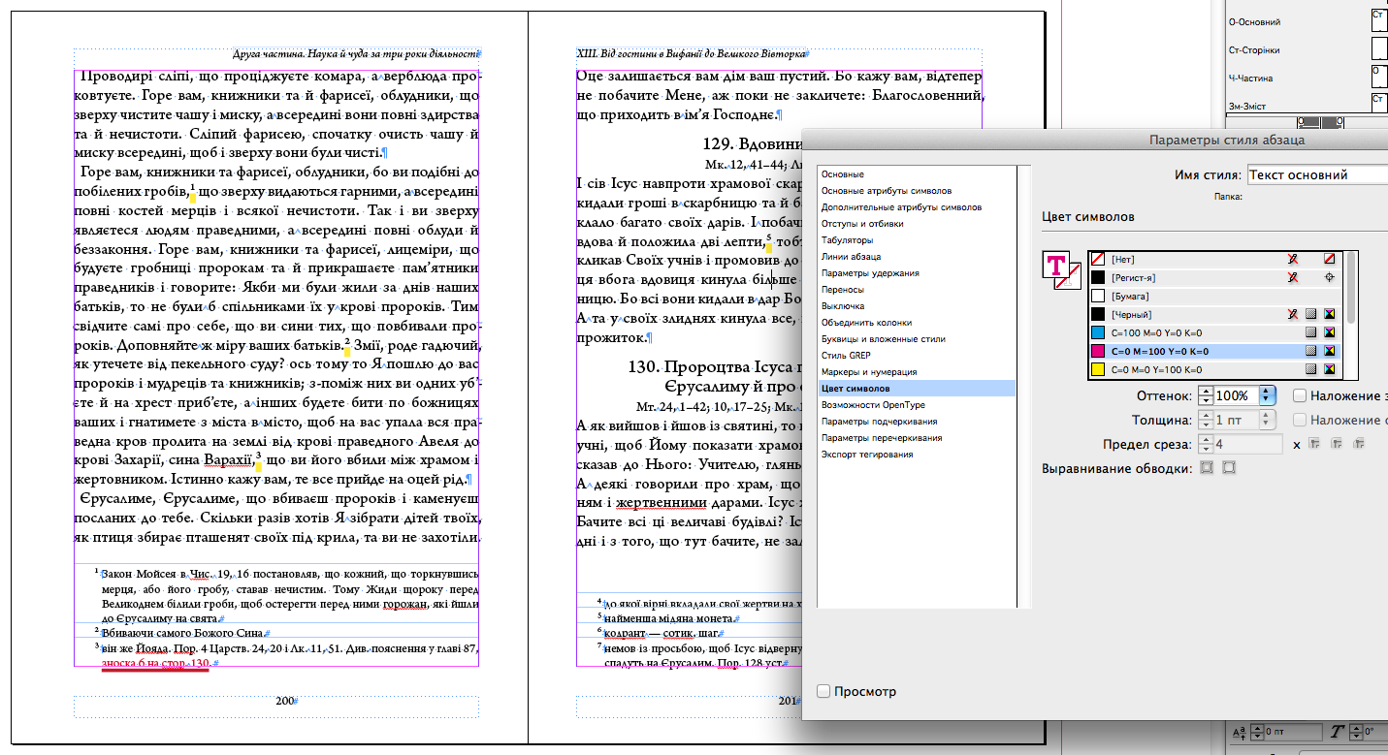Image resolution: width=1388 pixels, height=755 pixels.
Task: Choose the miter join stroke alignment icon
Action: coord(1208,468)
